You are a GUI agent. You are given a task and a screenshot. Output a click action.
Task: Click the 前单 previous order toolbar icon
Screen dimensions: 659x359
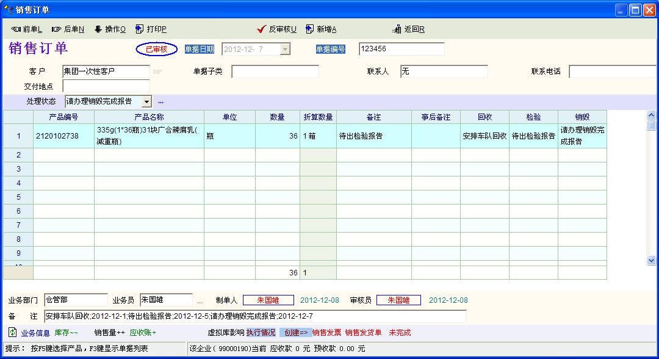16,29
